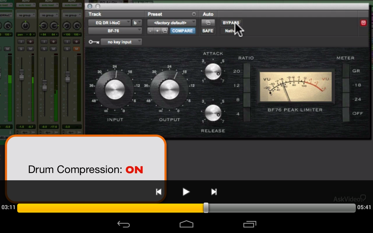Set meter mode to GR
Viewport: 373px width, 233px height.
tap(346, 71)
